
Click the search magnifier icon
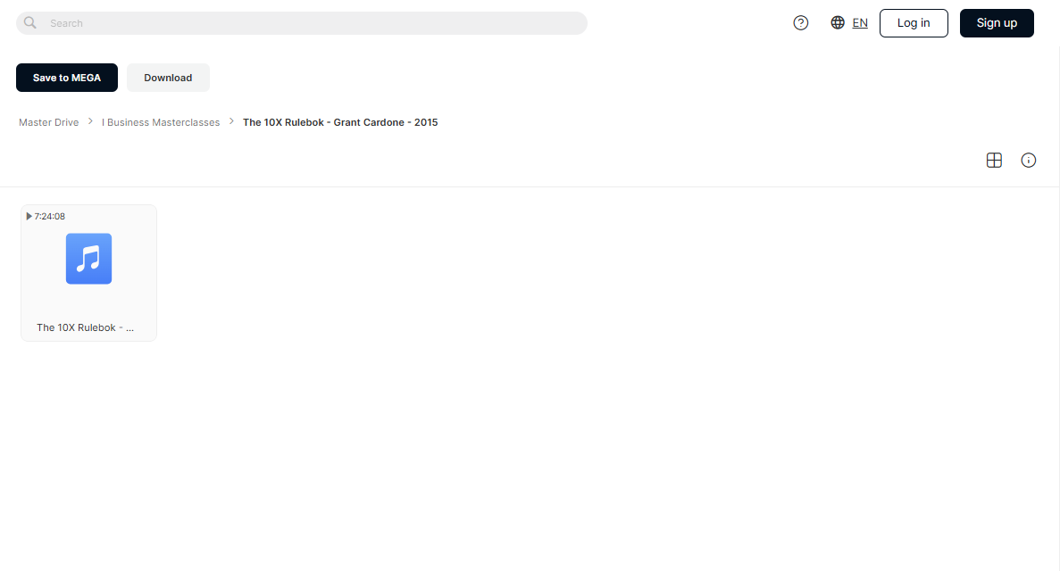[29, 23]
